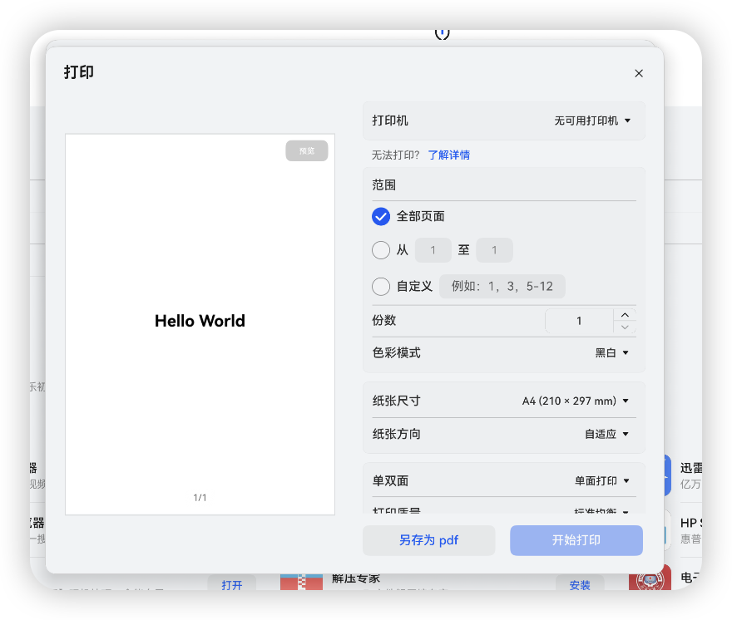Screen dimensions: 732x620
Task: Click the 1/1 page indicator
Action: click(200, 498)
